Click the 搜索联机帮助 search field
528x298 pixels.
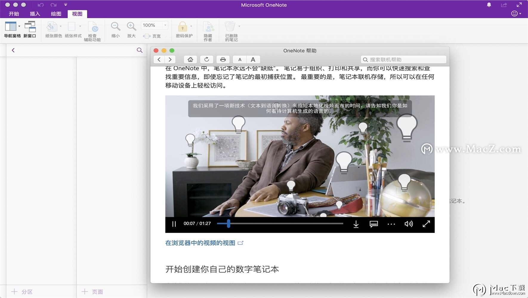point(404,60)
